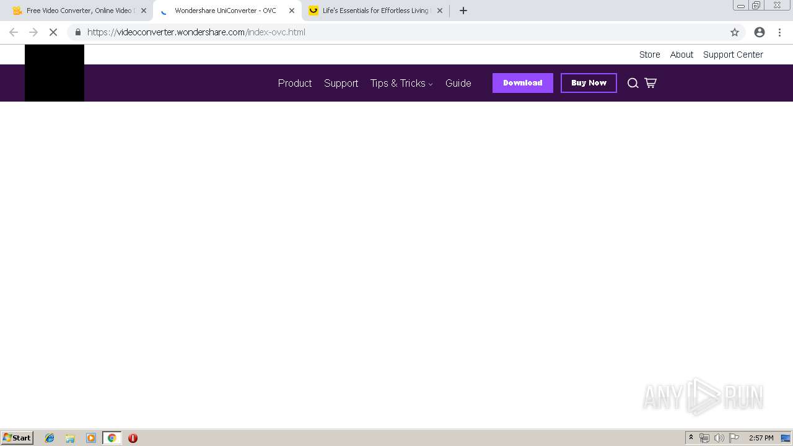The width and height of the screenshot is (793, 446).
Task: Go forward with the browser forward arrow
Action: tap(33, 32)
